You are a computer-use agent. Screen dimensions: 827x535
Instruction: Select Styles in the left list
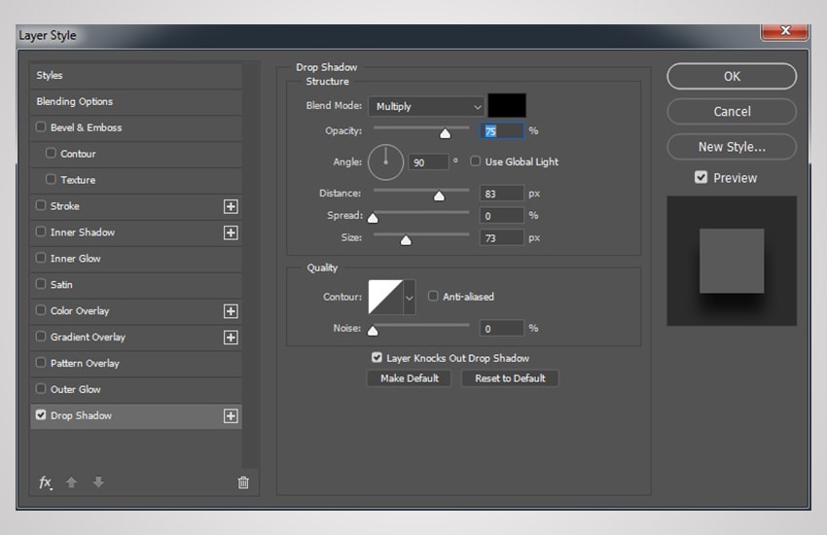pos(136,75)
